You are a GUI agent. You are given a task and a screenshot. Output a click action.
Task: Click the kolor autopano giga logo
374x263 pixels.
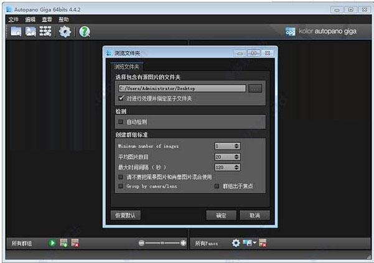321,31
